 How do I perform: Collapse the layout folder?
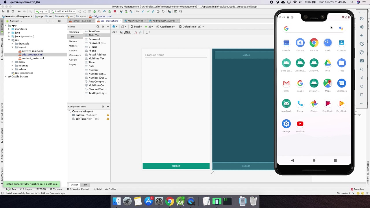12,47
